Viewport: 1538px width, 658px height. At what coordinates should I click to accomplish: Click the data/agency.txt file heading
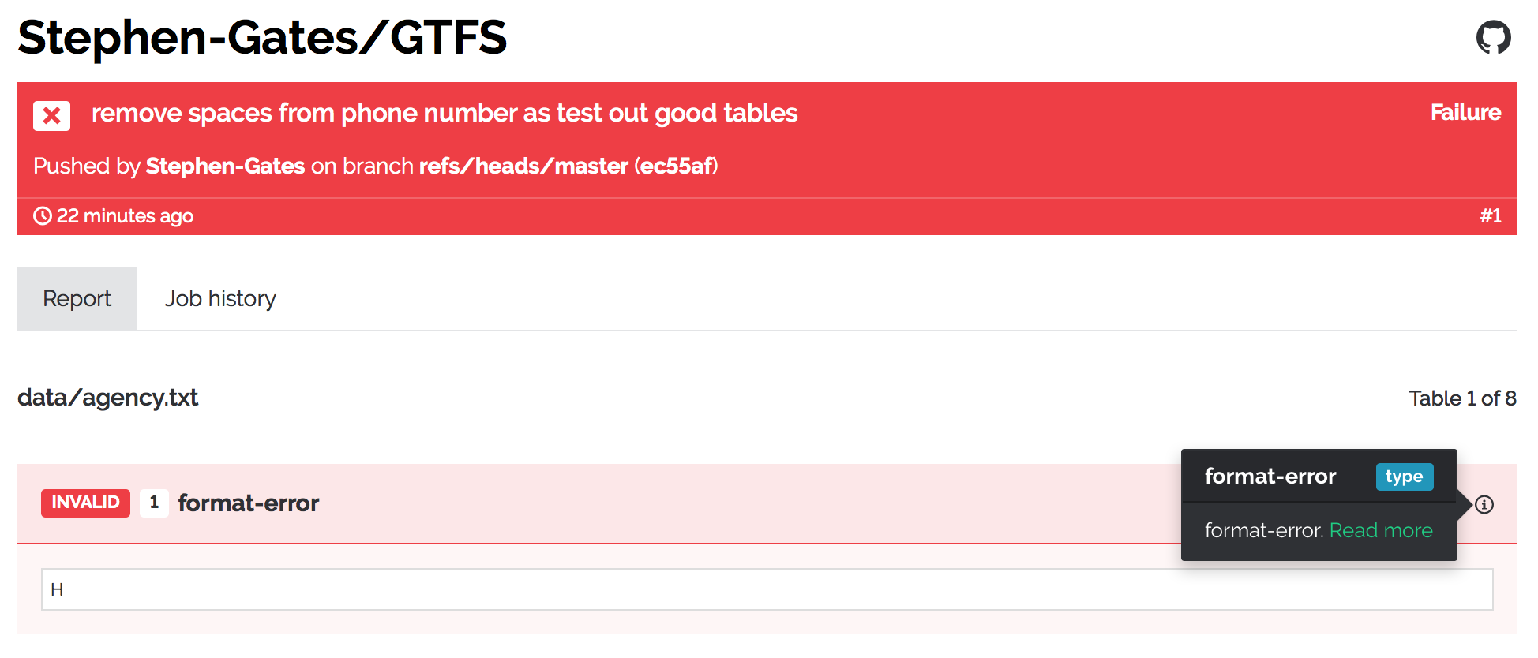pos(108,398)
